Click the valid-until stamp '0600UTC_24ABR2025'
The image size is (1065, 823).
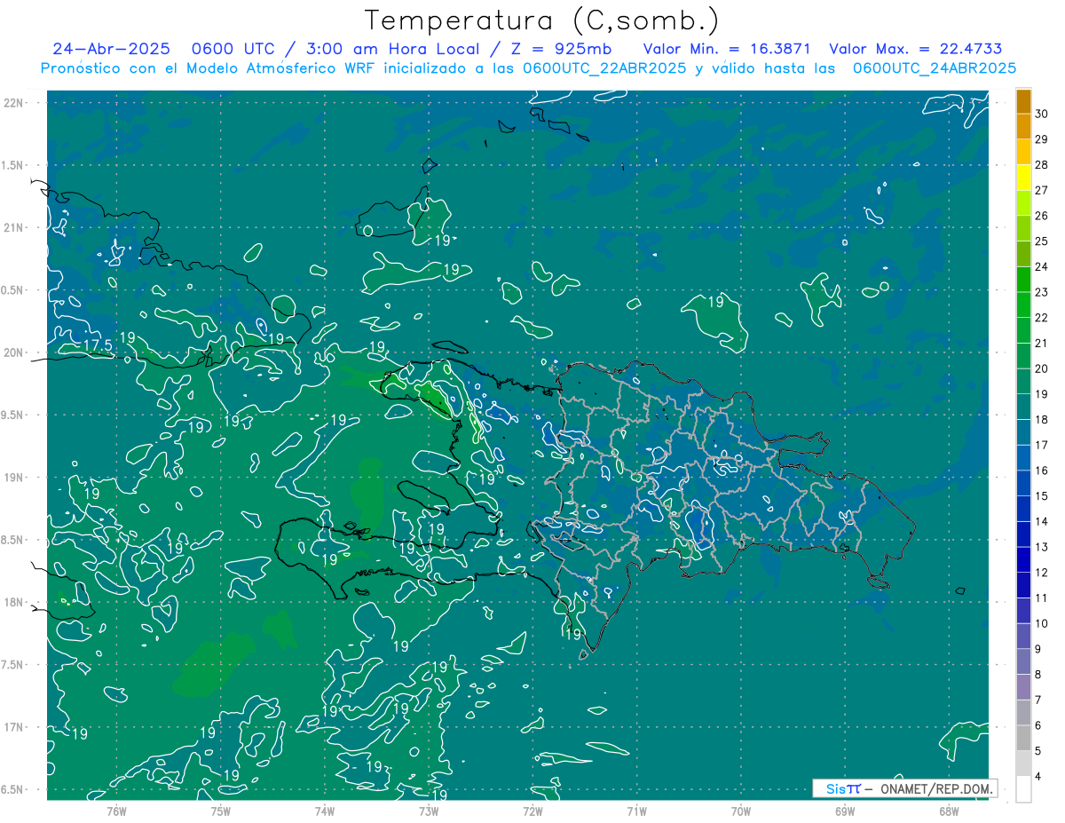click(935, 68)
